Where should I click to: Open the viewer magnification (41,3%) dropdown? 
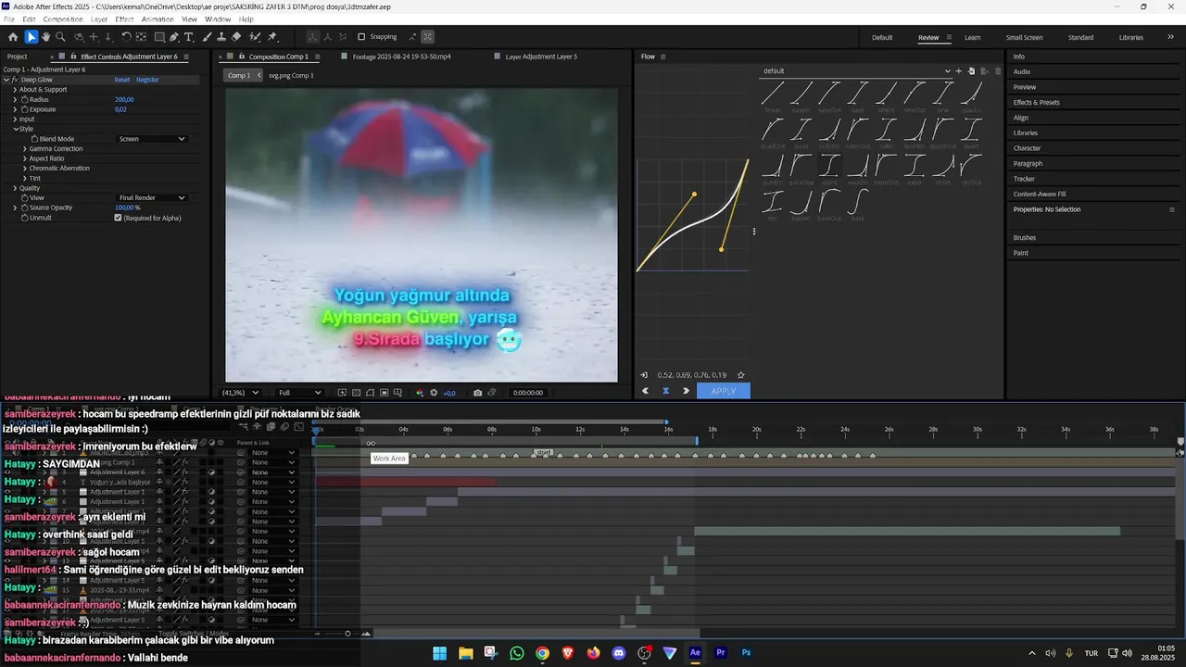(241, 393)
